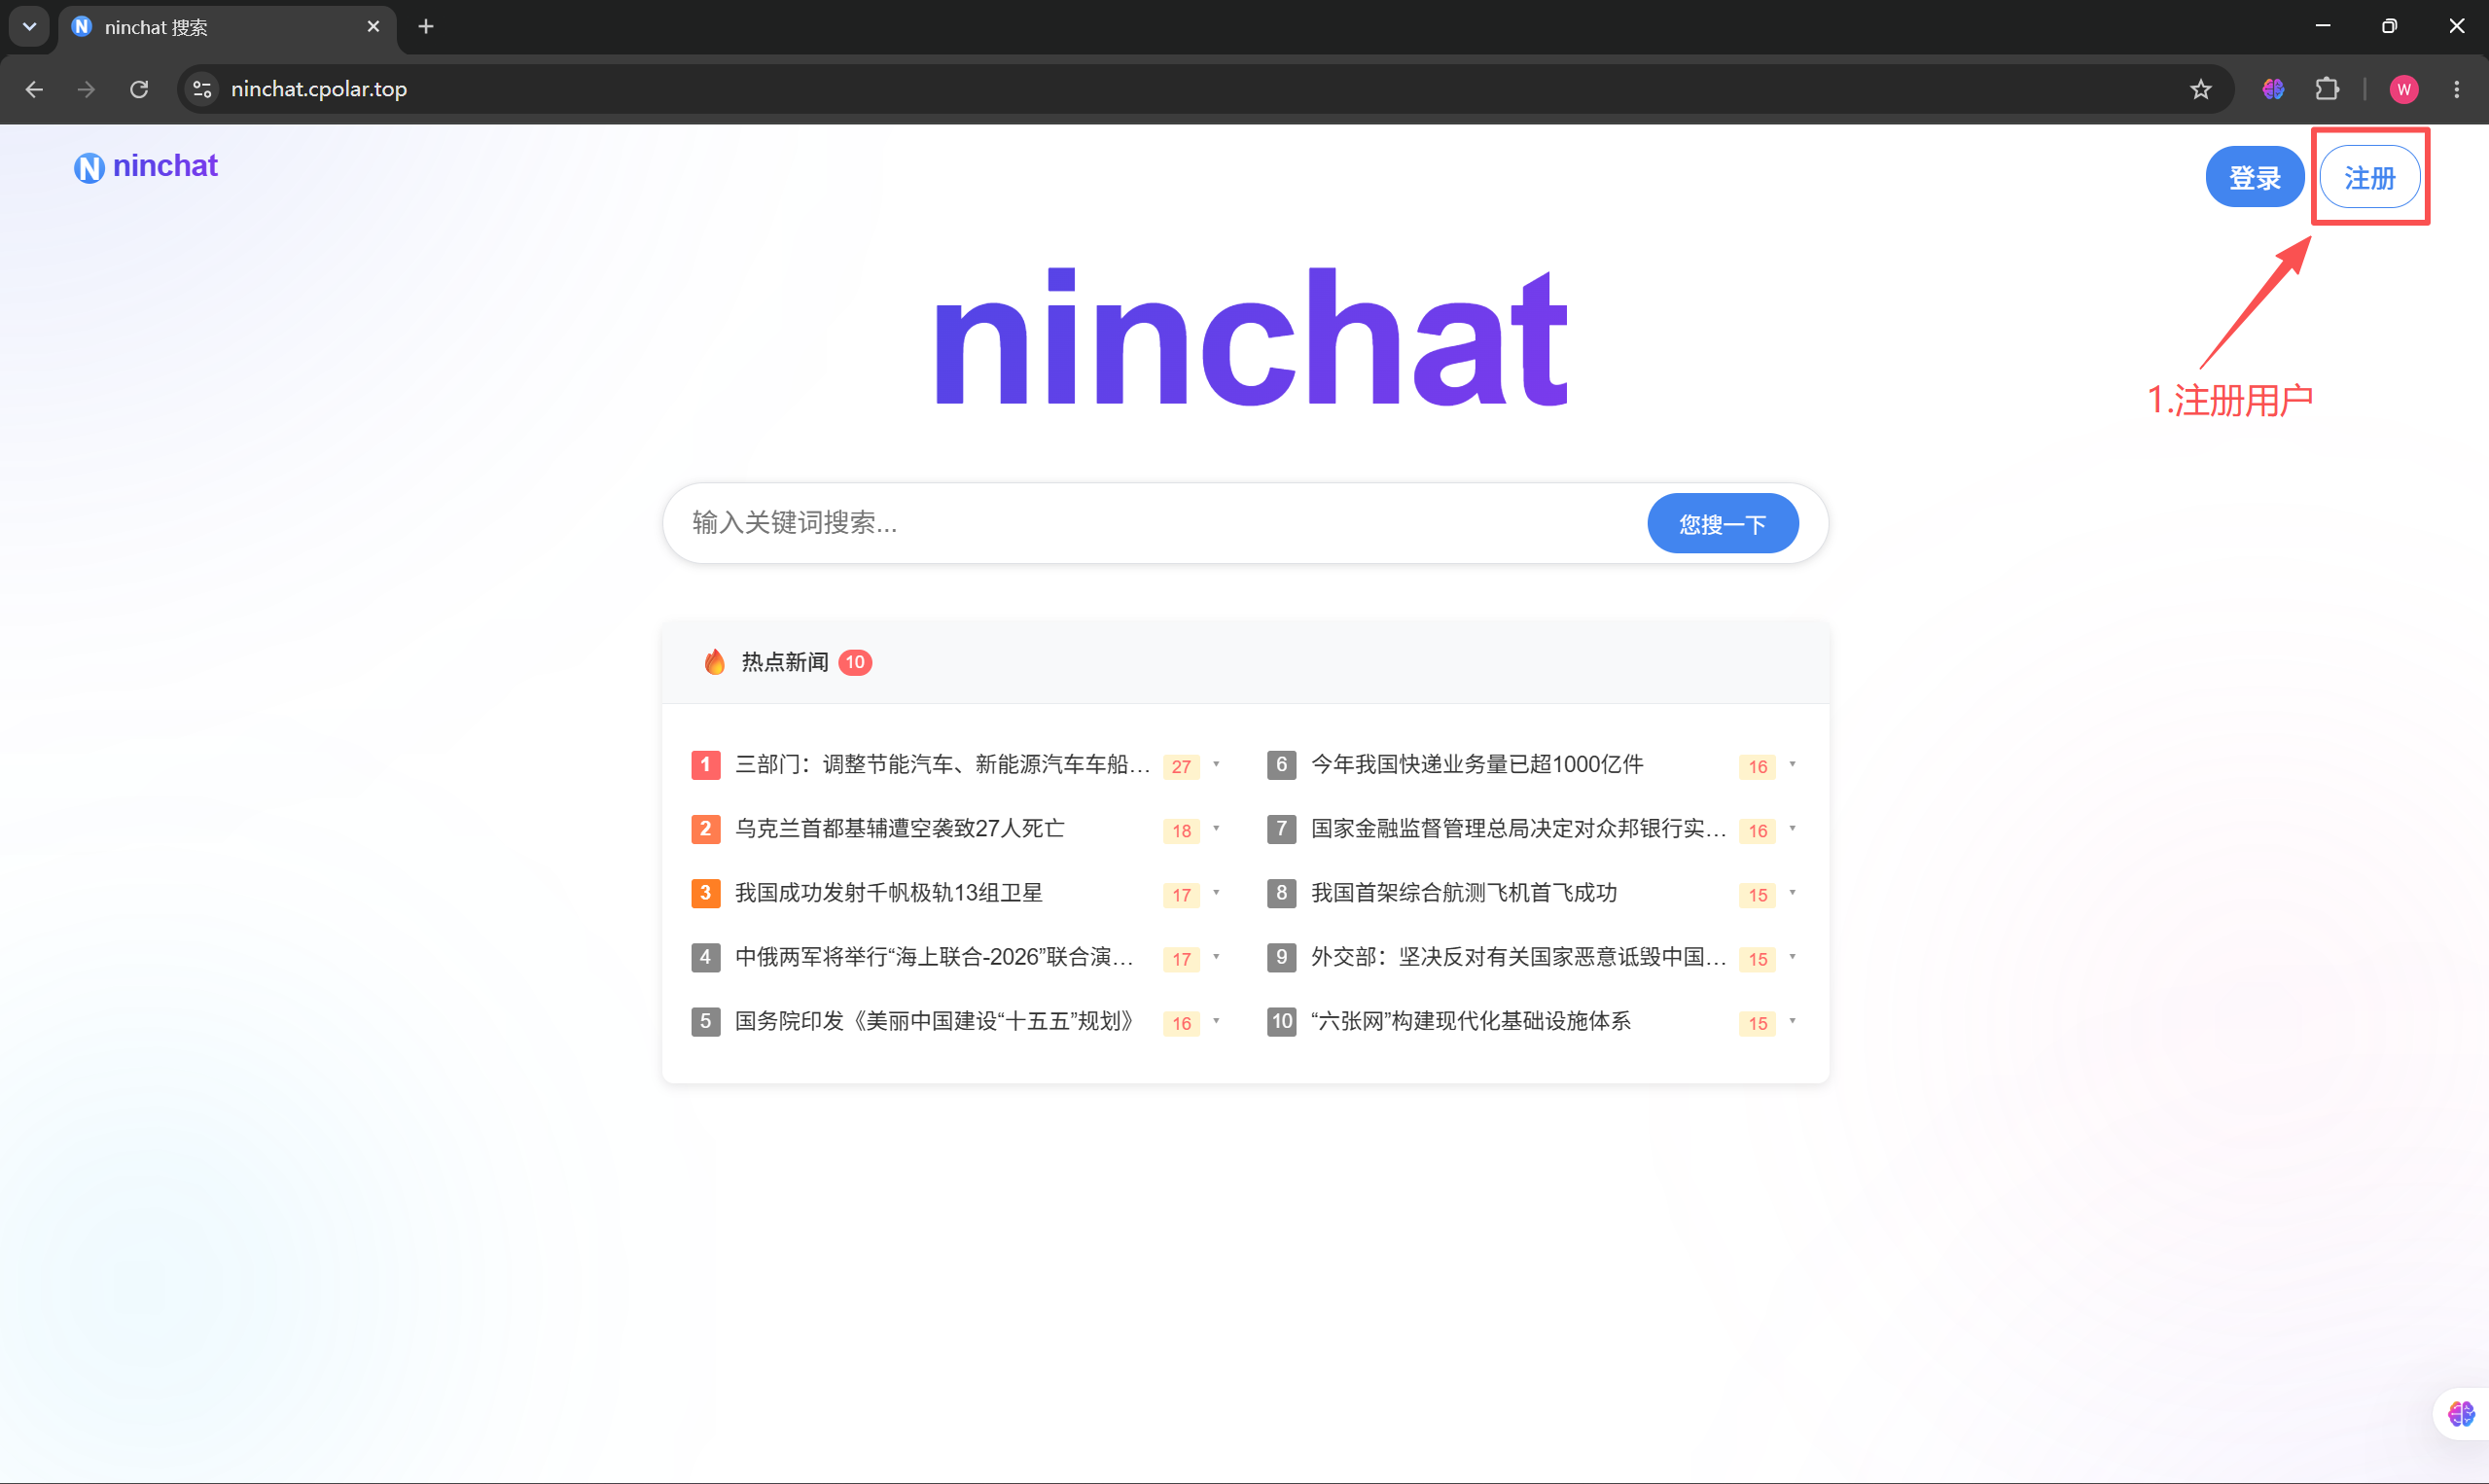
Task: Click rank badge 8 in hot news
Action: coord(1282,893)
